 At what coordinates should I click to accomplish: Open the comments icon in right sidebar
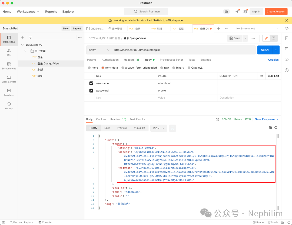[287, 49]
